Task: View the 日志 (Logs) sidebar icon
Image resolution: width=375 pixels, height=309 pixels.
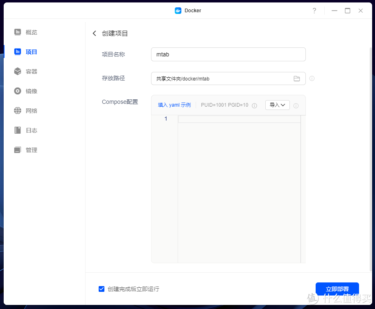Action: pos(17,130)
